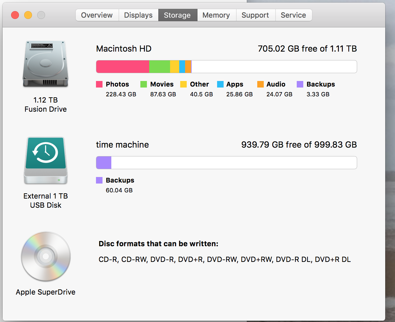Click the Photos legend label
Image resolution: width=395 pixels, height=322 pixels.
(118, 84)
